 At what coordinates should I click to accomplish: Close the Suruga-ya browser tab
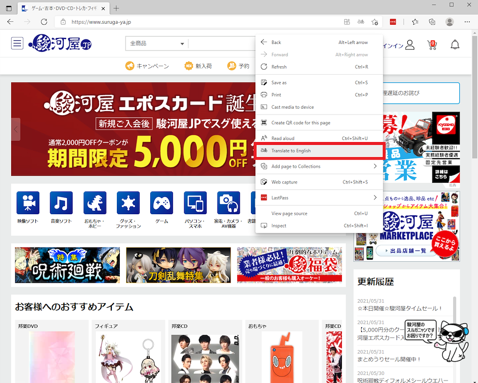click(x=103, y=9)
